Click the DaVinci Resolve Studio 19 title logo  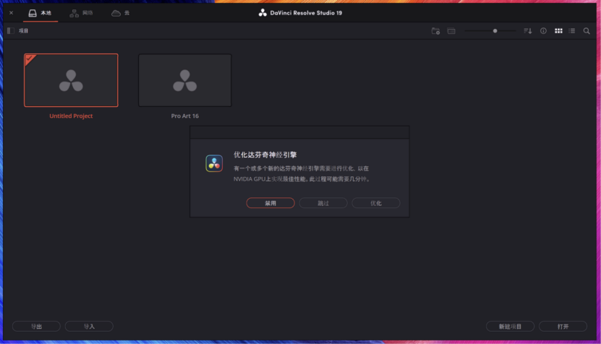[x=263, y=12]
